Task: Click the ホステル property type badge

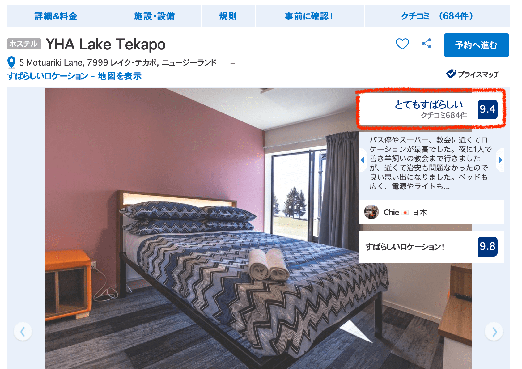Action: 24,44
